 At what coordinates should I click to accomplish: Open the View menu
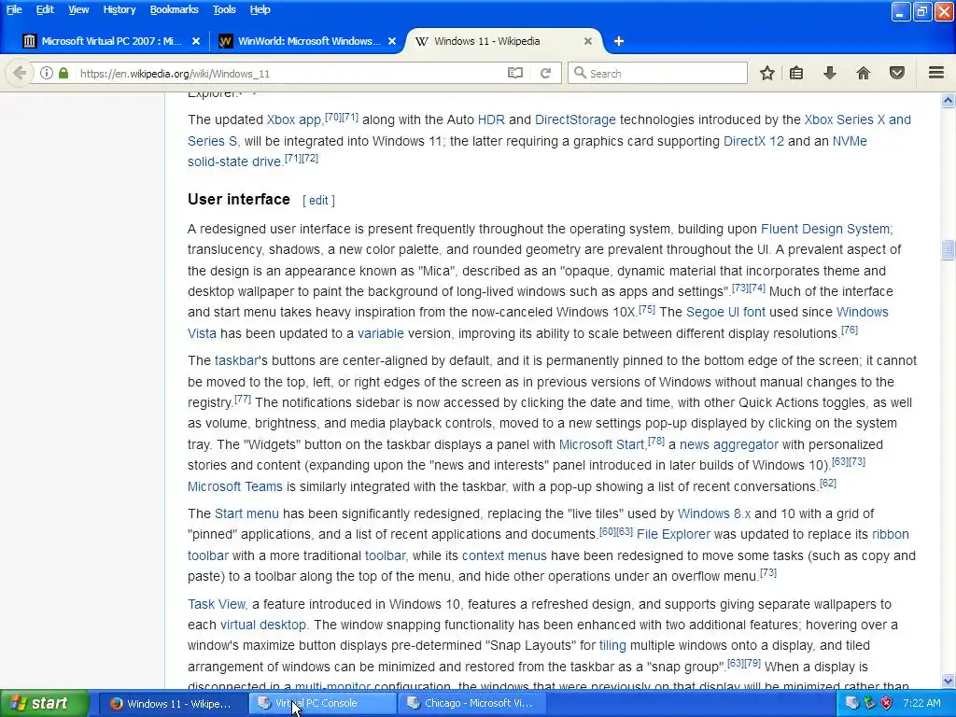click(x=78, y=9)
